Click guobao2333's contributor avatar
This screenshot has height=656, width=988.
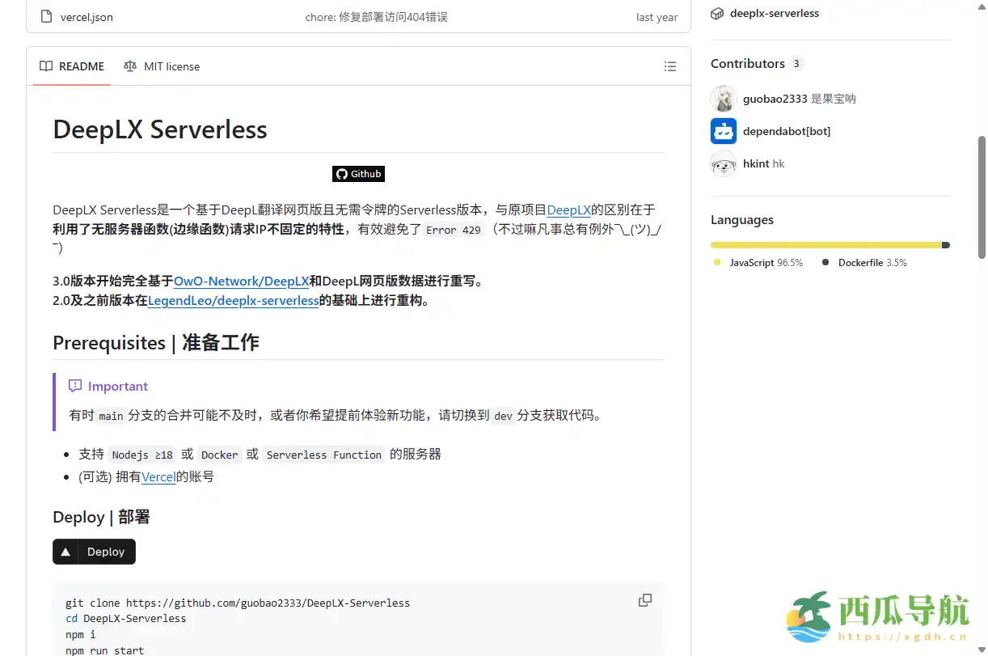click(723, 98)
